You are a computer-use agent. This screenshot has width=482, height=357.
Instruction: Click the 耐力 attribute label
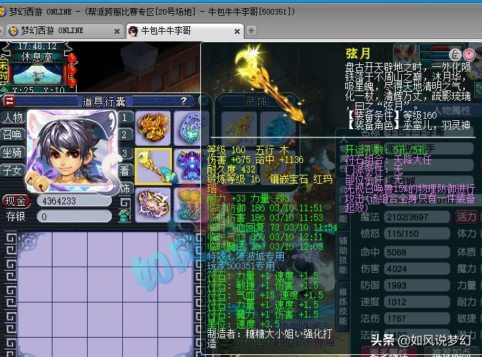466,302
